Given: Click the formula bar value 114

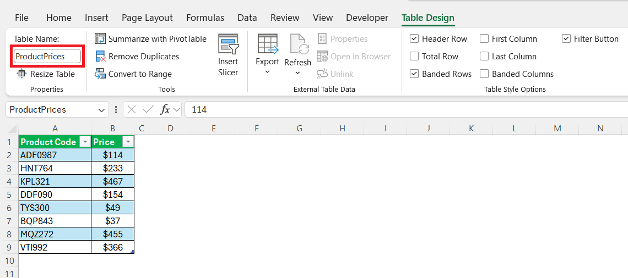Looking at the screenshot, I should click(x=199, y=109).
